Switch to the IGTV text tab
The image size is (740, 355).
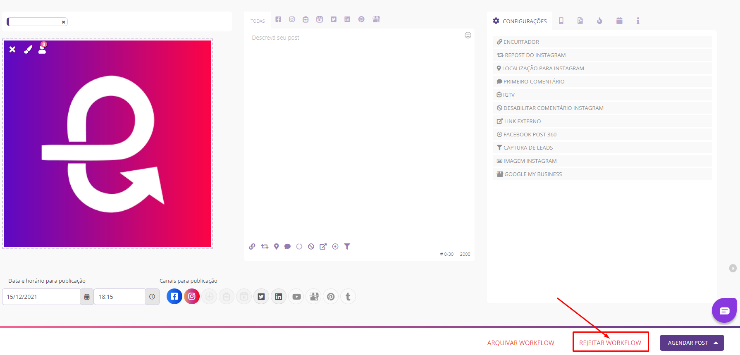click(x=306, y=19)
